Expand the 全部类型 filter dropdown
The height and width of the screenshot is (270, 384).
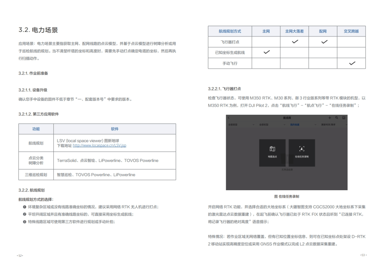pos(241,125)
